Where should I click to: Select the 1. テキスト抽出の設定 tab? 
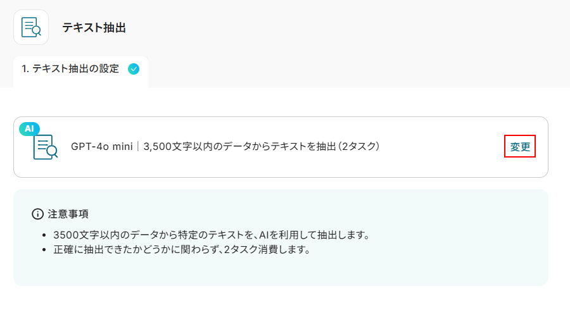pyautogui.click(x=70, y=69)
